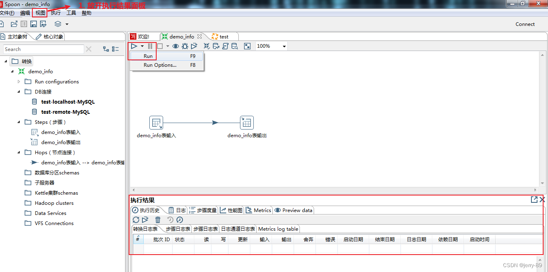Screen dimensions: 548x272
Task: Delete log records with trash icon
Action: [158, 220]
